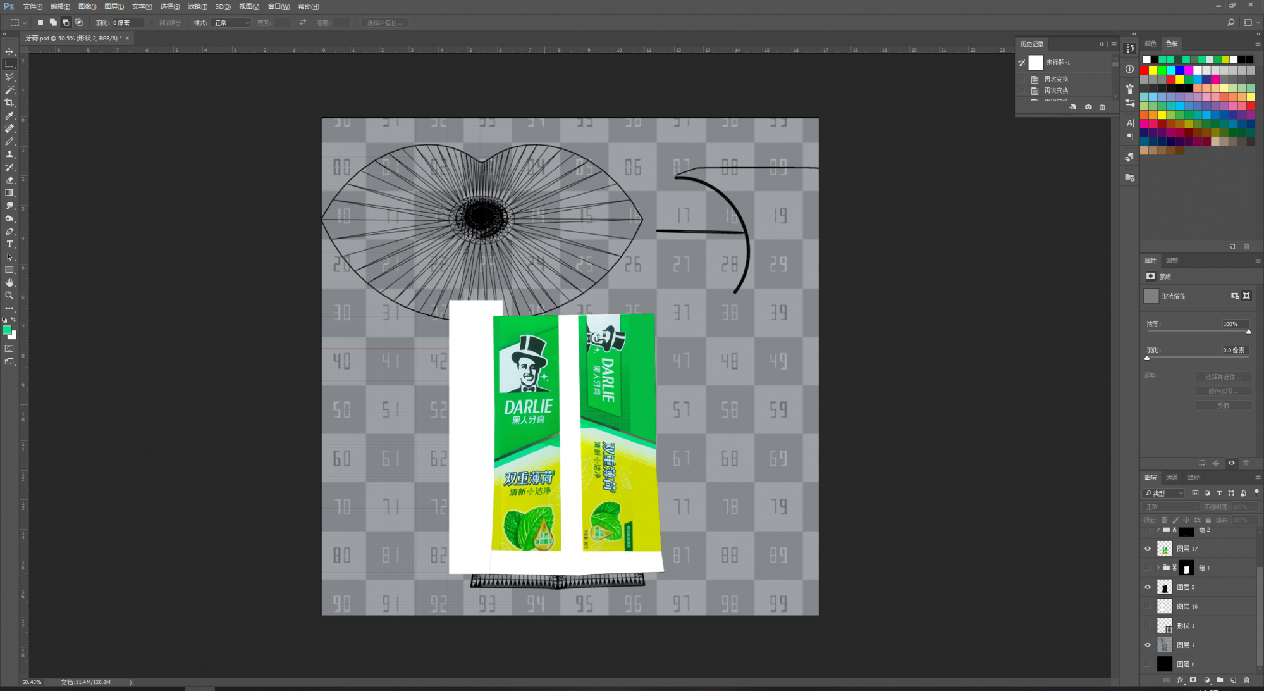Select the Healing Brush tool

pos(9,128)
